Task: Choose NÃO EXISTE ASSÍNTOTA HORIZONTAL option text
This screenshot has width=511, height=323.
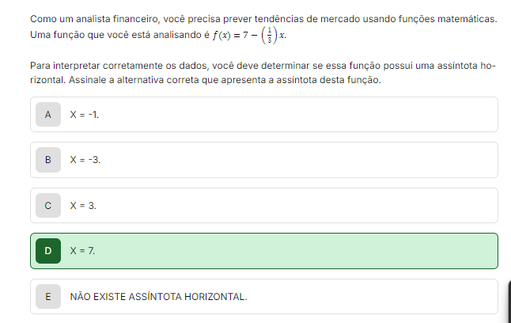Action: 159,297
